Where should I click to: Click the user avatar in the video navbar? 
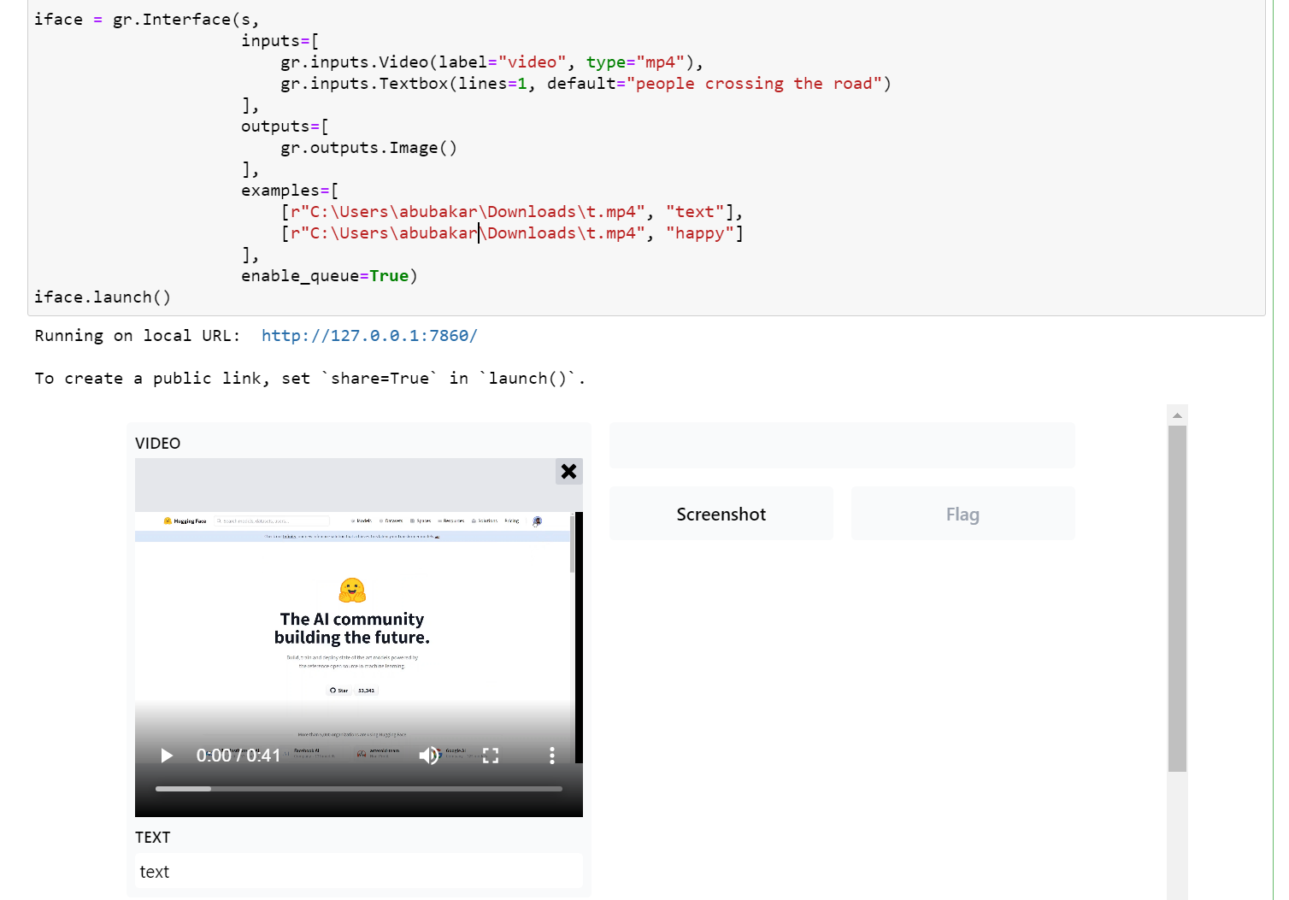[x=538, y=521]
